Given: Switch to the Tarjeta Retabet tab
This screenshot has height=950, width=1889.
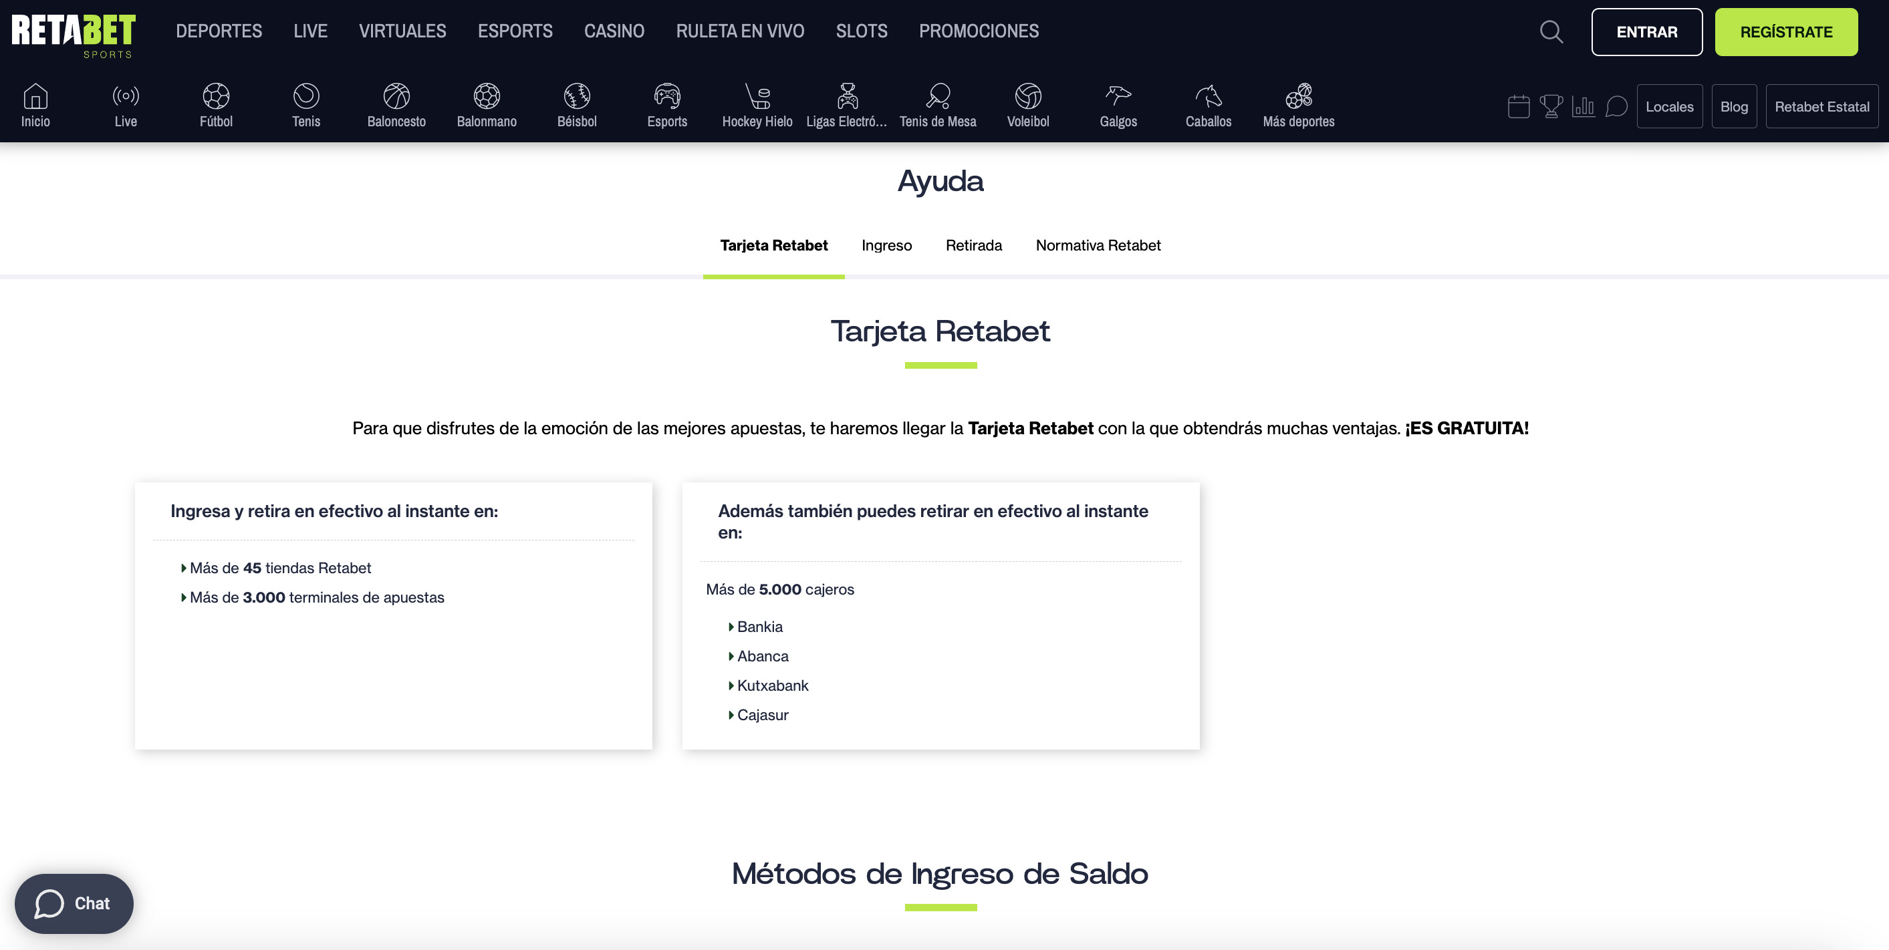Looking at the screenshot, I should coord(773,246).
